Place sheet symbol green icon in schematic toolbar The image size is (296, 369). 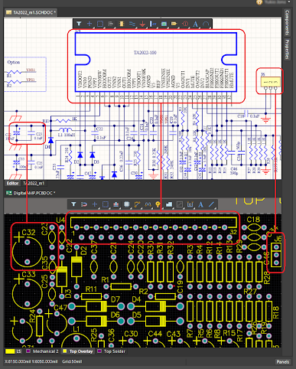coord(164,24)
